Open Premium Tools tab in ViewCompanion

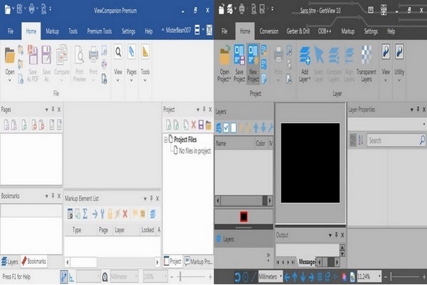point(100,31)
